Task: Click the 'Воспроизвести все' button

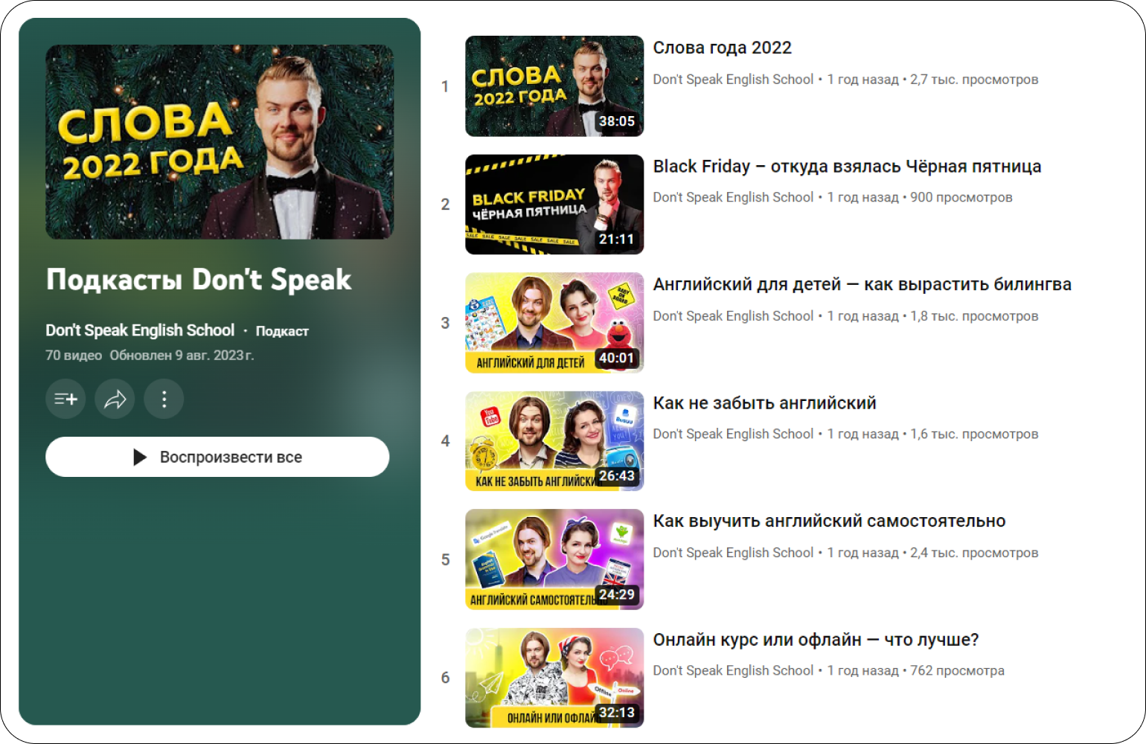Action: (217, 457)
